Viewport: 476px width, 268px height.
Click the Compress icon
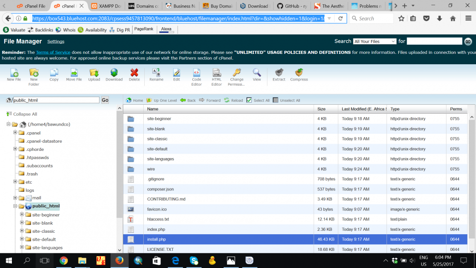[x=299, y=74]
